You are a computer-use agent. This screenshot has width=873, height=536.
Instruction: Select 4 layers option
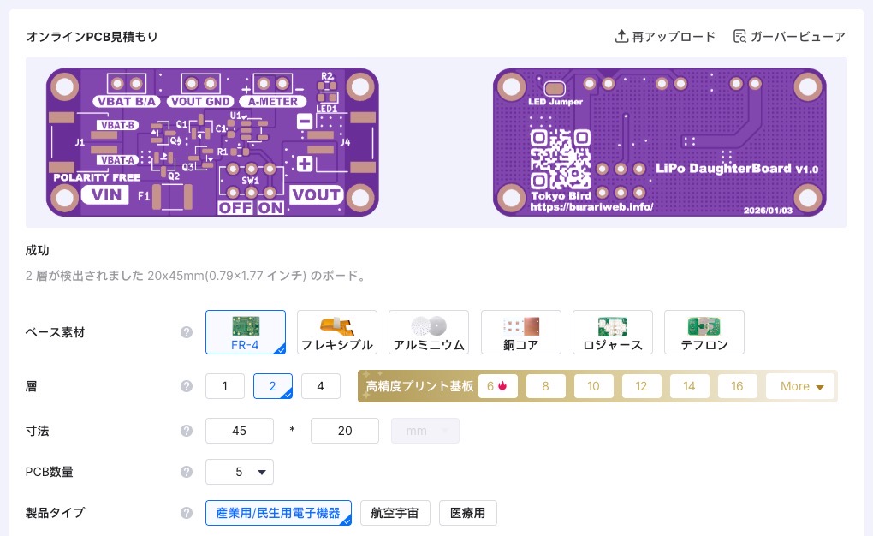tap(321, 387)
